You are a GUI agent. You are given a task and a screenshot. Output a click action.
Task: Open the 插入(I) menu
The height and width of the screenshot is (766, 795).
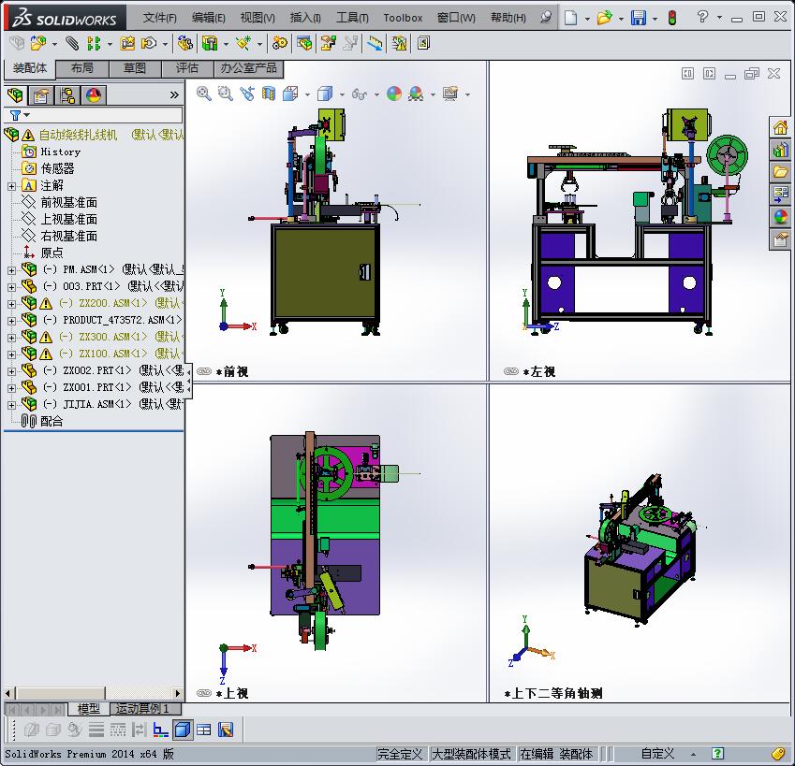pos(305,18)
